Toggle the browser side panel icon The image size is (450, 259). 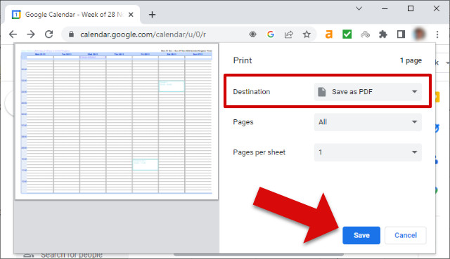[x=401, y=34]
